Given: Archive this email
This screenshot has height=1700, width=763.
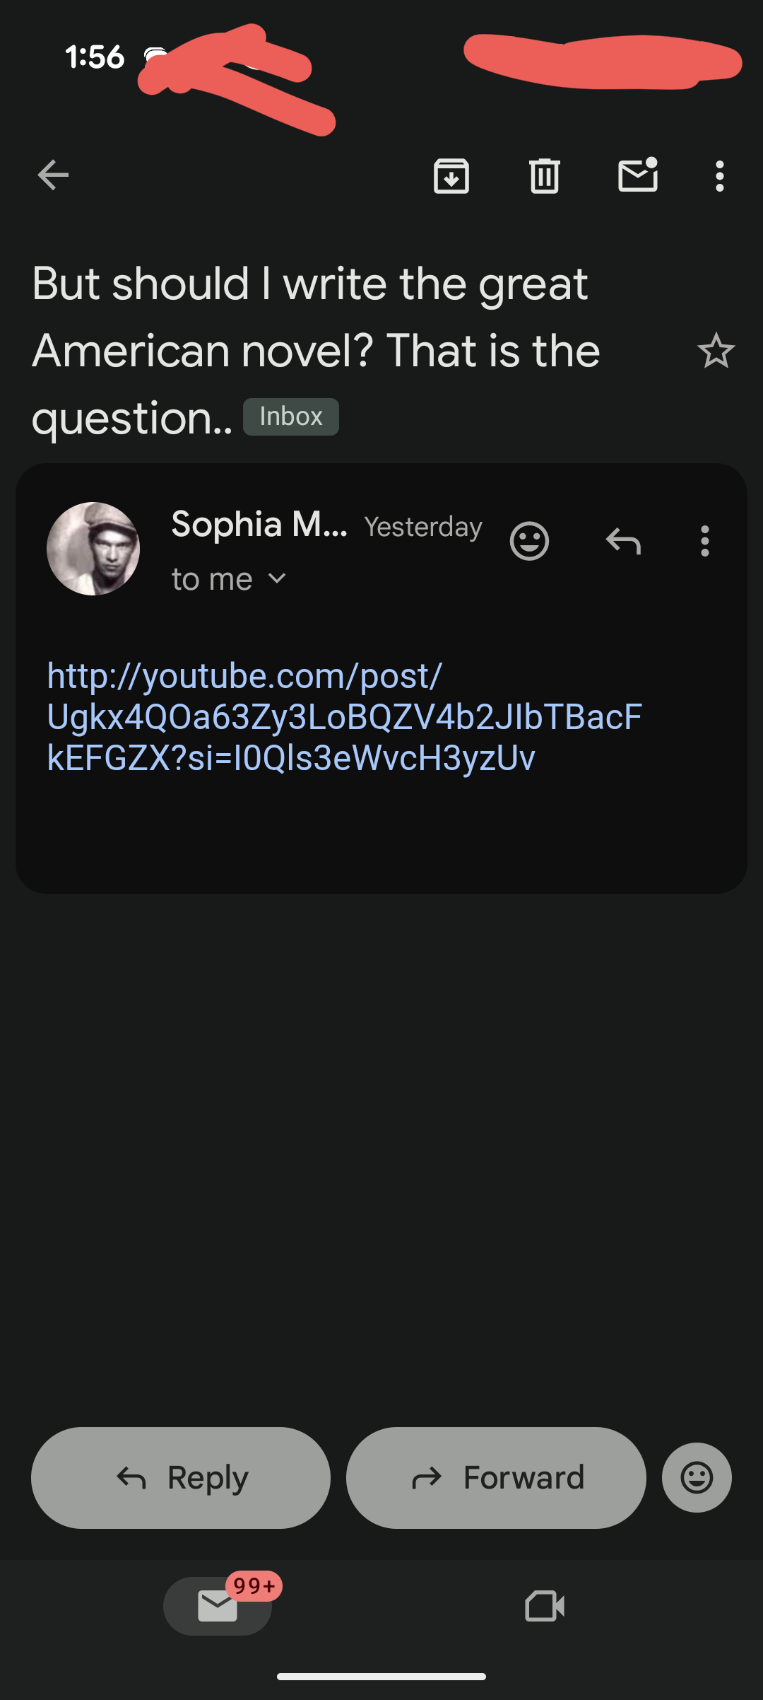Looking at the screenshot, I should point(451,175).
